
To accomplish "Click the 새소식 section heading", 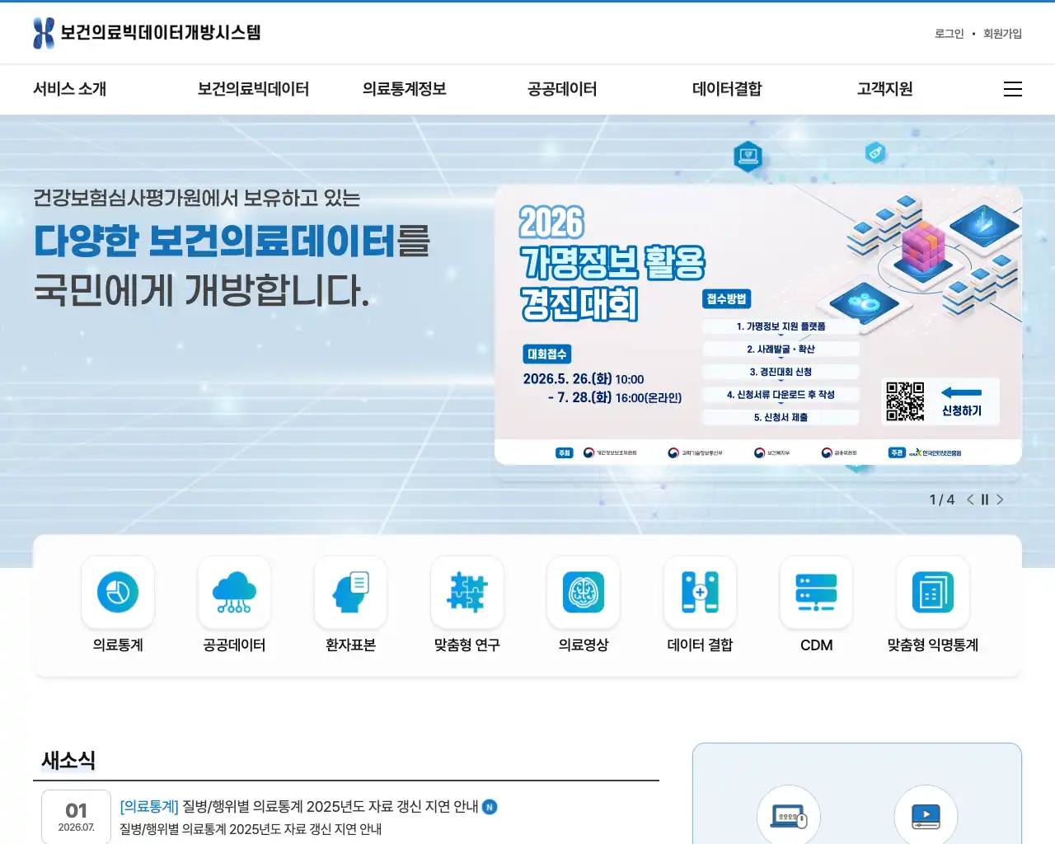I will [68, 760].
